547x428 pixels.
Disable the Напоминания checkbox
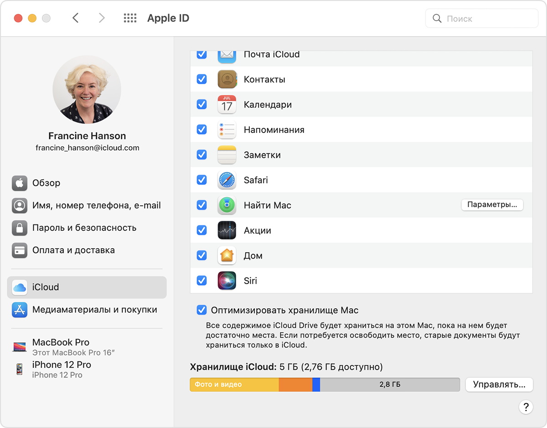coord(201,130)
